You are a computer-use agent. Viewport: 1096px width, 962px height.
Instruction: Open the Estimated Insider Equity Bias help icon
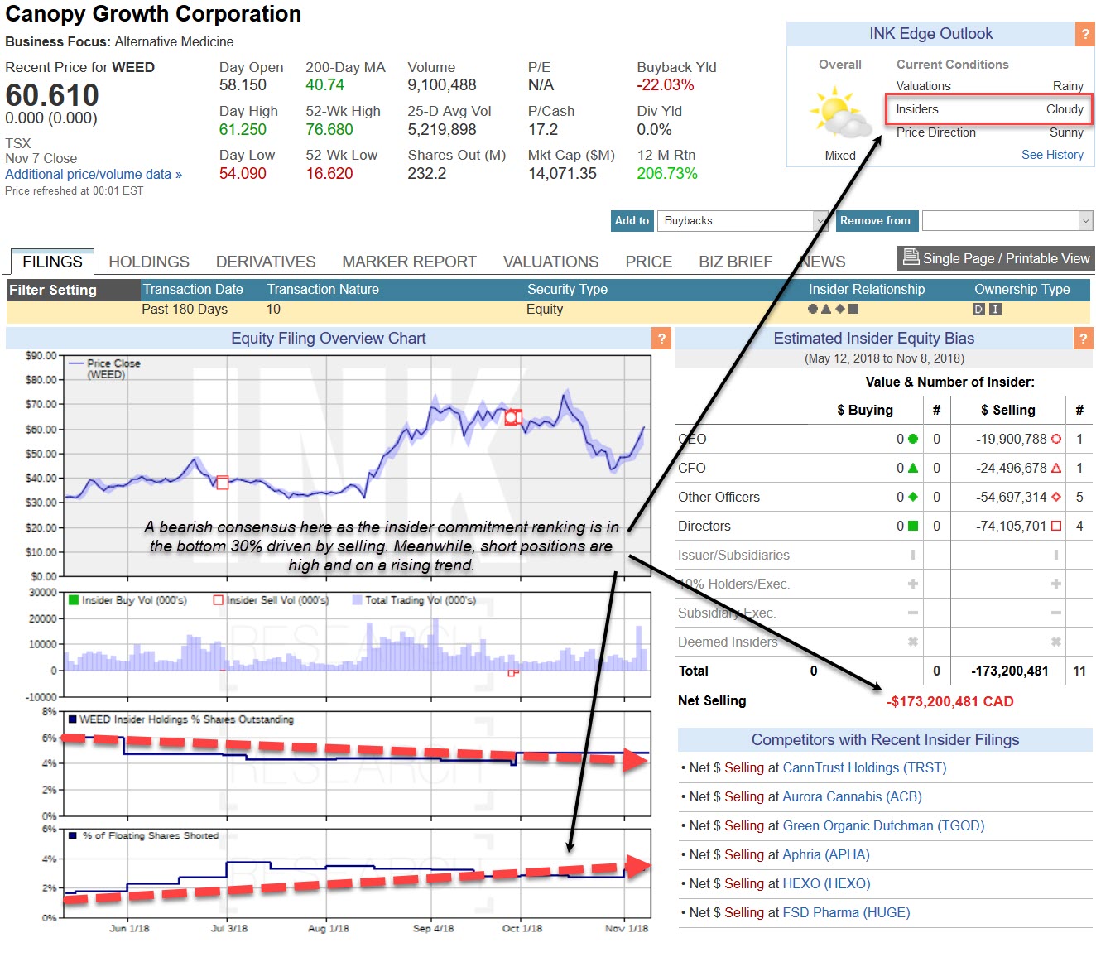[x=1083, y=338]
